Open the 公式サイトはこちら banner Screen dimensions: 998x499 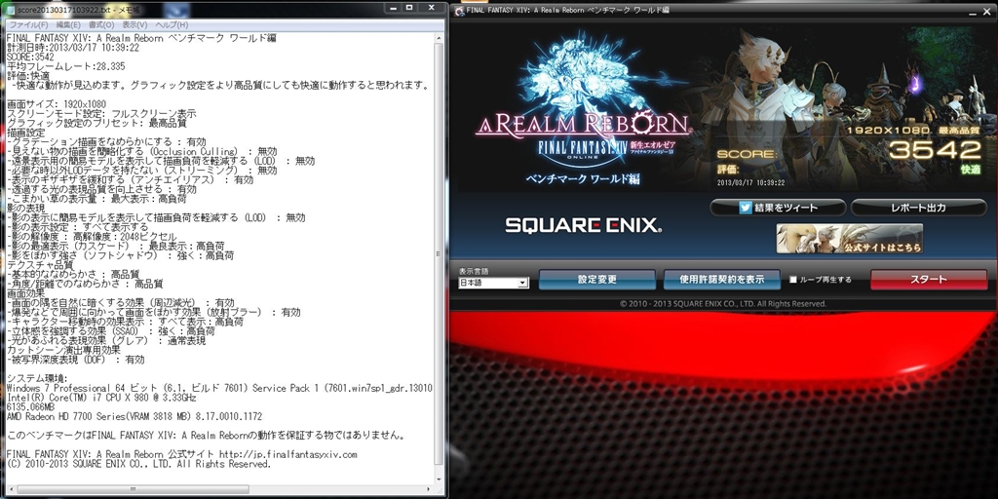coord(849,239)
